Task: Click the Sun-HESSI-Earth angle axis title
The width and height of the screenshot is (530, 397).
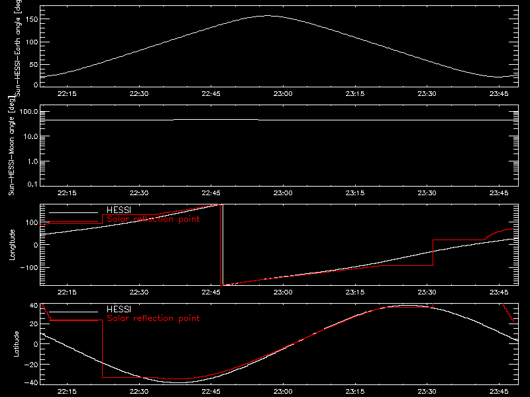Action: (18, 48)
